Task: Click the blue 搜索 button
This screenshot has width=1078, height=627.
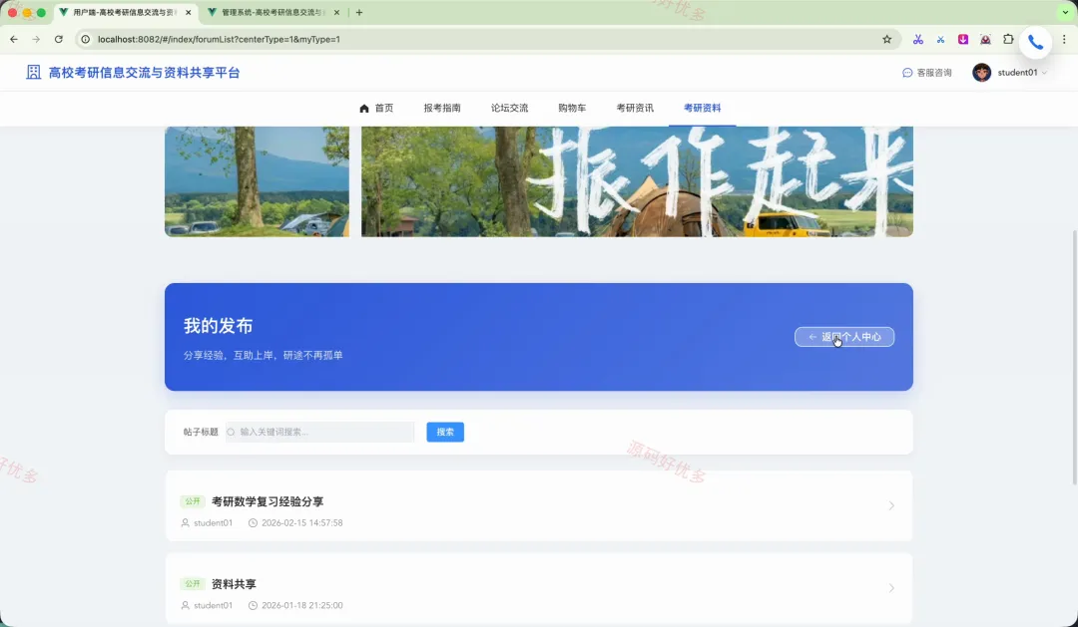Action: point(445,432)
